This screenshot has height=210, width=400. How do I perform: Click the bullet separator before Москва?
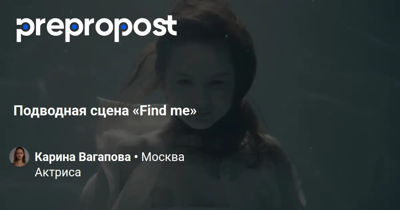click(x=136, y=157)
